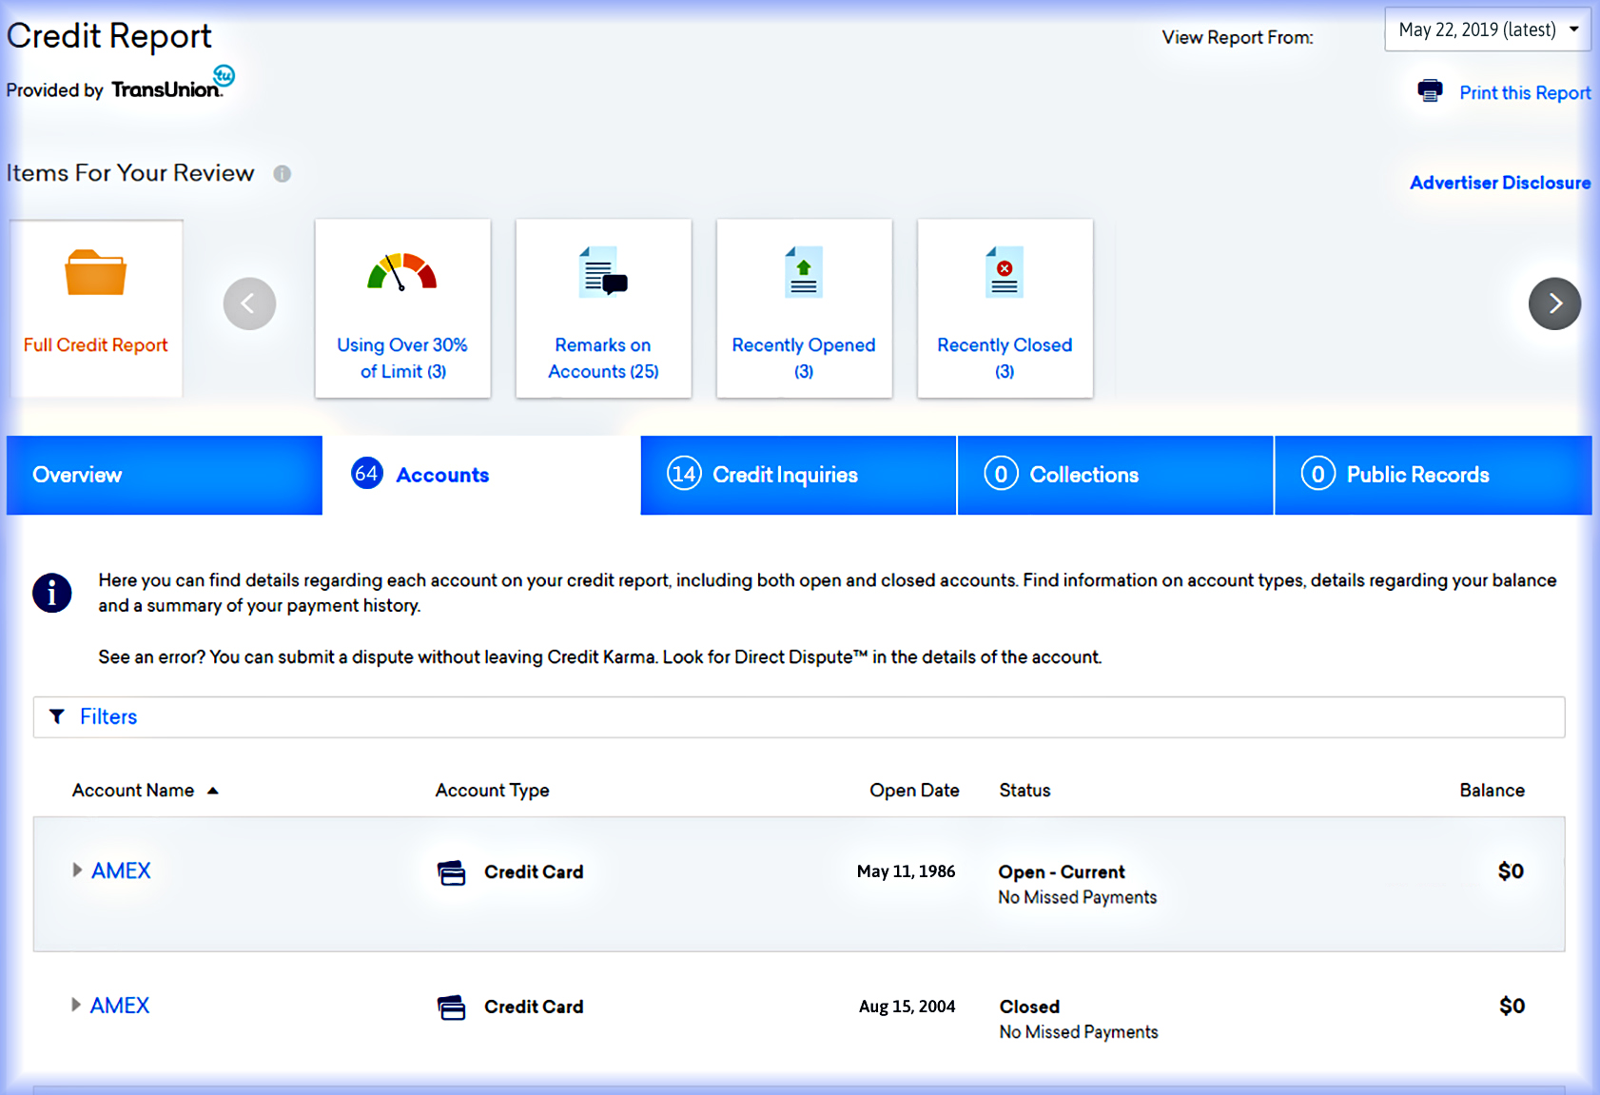Open the Advertiser Disclosure link
Screen dimensions: 1600x1095
pyautogui.click(x=1499, y=183)
